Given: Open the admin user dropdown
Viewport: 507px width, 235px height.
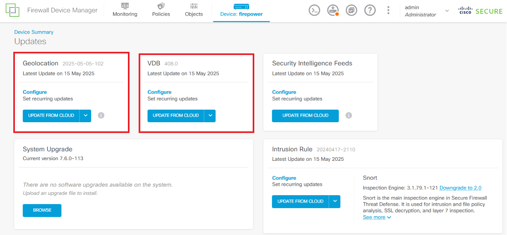Looking at the screenshot, I should coord(447,11).
